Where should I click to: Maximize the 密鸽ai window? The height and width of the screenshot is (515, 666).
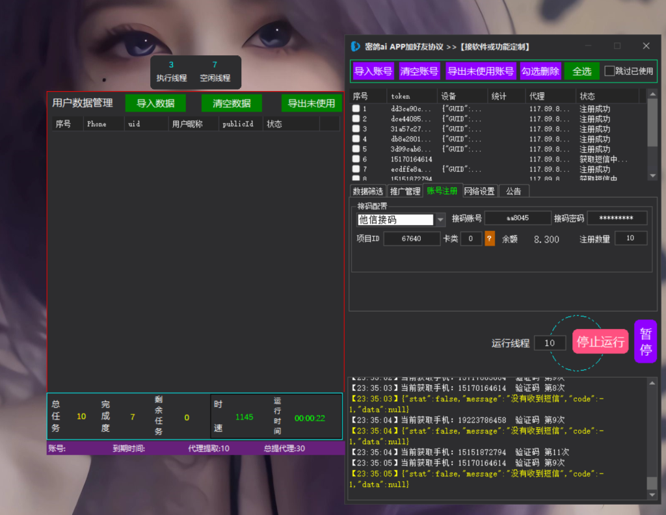click(x=617, y=46)
